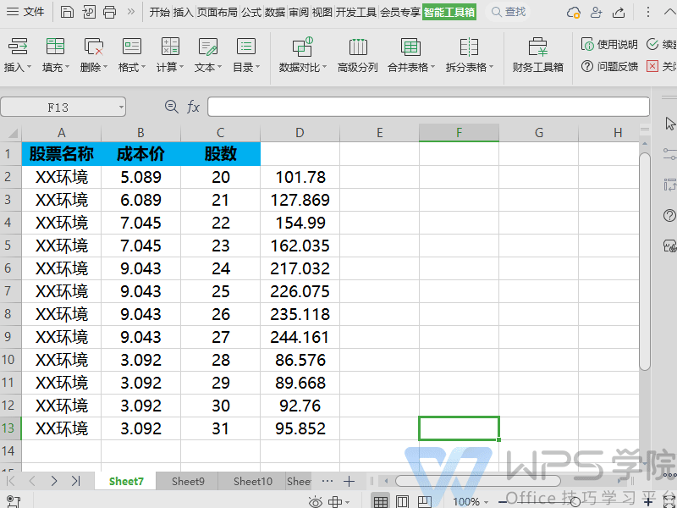Open the 页面布局 tab

click(217, 12)
